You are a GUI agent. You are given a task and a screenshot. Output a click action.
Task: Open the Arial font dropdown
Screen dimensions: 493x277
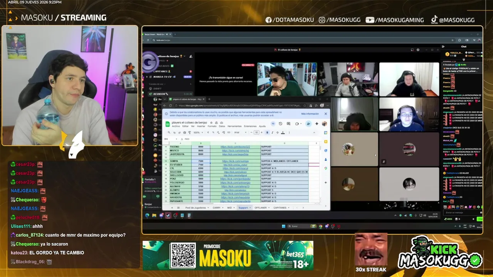[x=240, y=132]
